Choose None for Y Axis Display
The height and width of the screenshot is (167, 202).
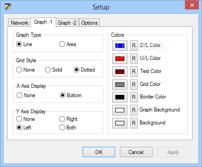coord(26,119)
